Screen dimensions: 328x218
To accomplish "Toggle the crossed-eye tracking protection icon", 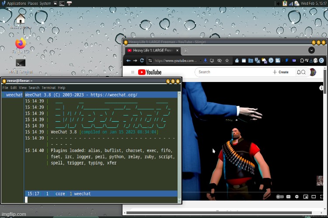I will [219, 61].
